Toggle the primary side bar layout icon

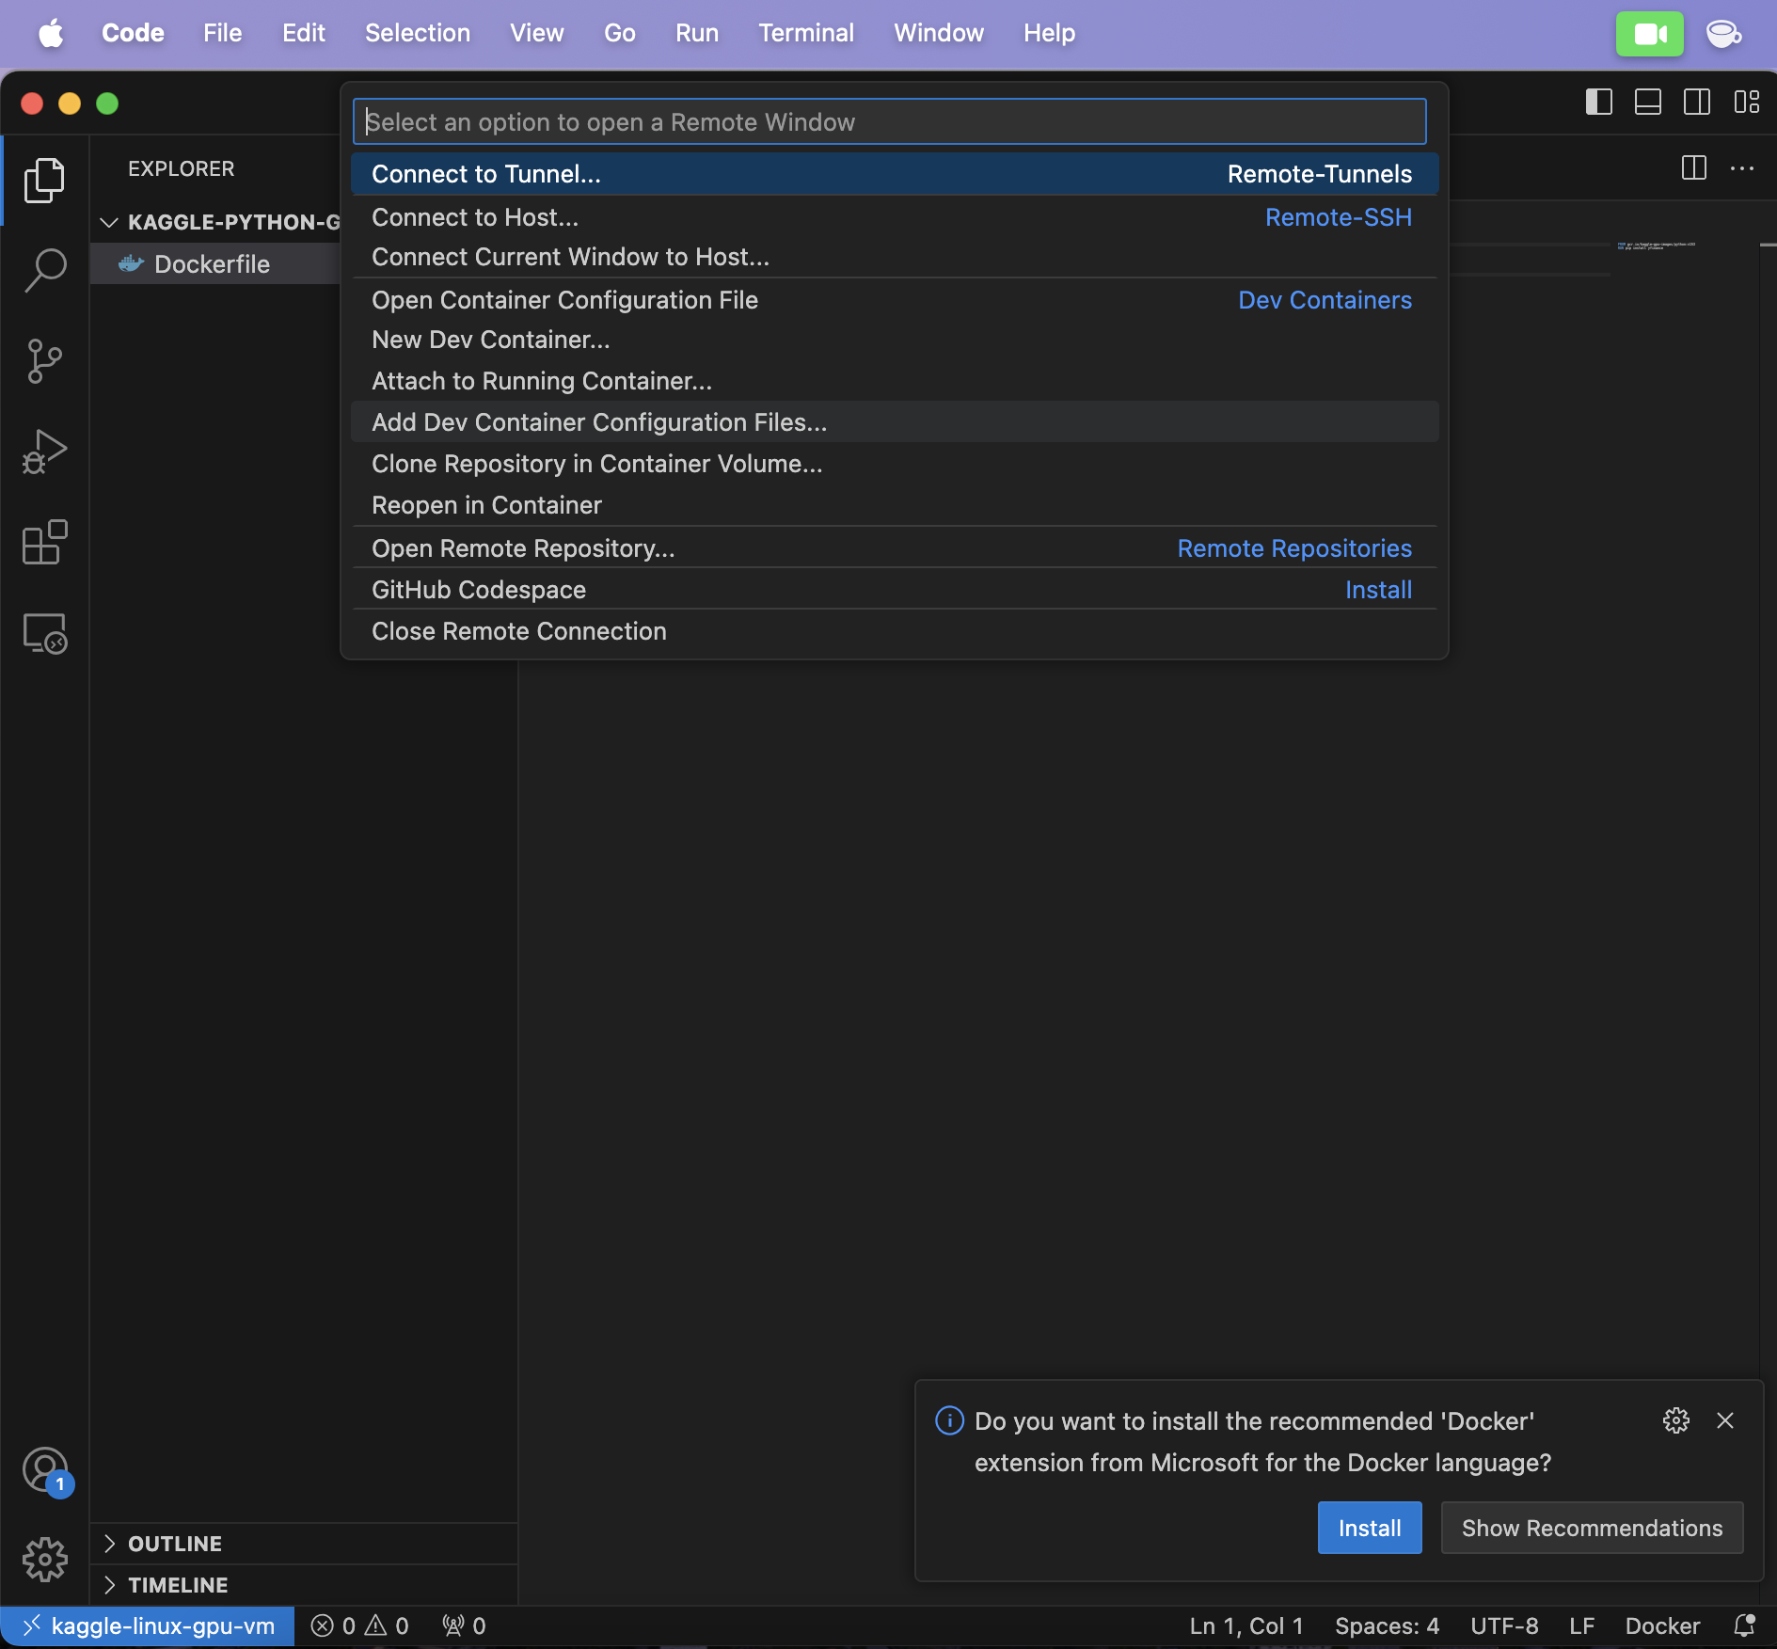(1598, 102)
